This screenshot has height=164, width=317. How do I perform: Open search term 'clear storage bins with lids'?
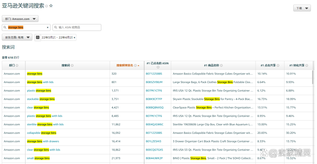tap(44, 150)
